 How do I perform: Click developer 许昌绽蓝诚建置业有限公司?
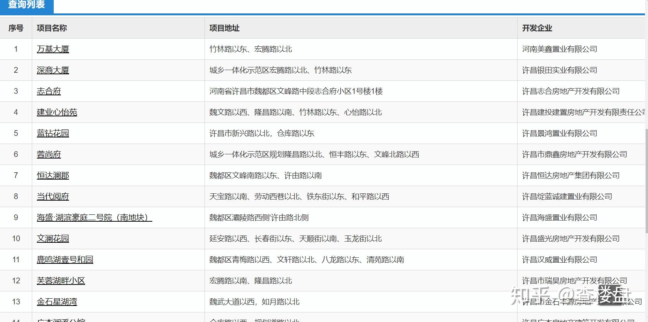(x=567, y=196)
